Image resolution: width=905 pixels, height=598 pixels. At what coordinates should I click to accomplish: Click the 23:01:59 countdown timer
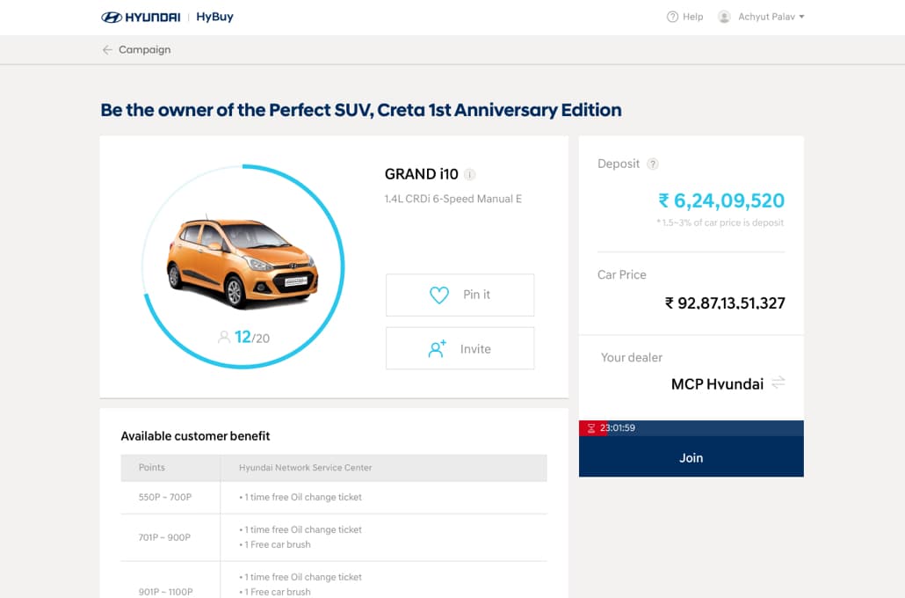[618, 428]
